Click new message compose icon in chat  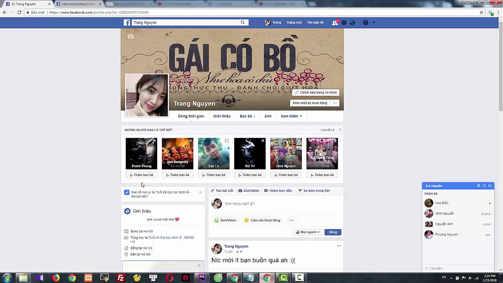pos(484,186)
